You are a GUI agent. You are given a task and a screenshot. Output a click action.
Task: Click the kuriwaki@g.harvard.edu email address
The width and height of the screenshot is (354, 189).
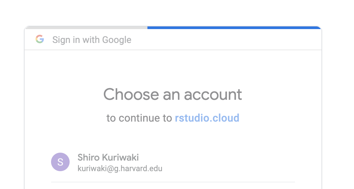[x=120, y=169]
